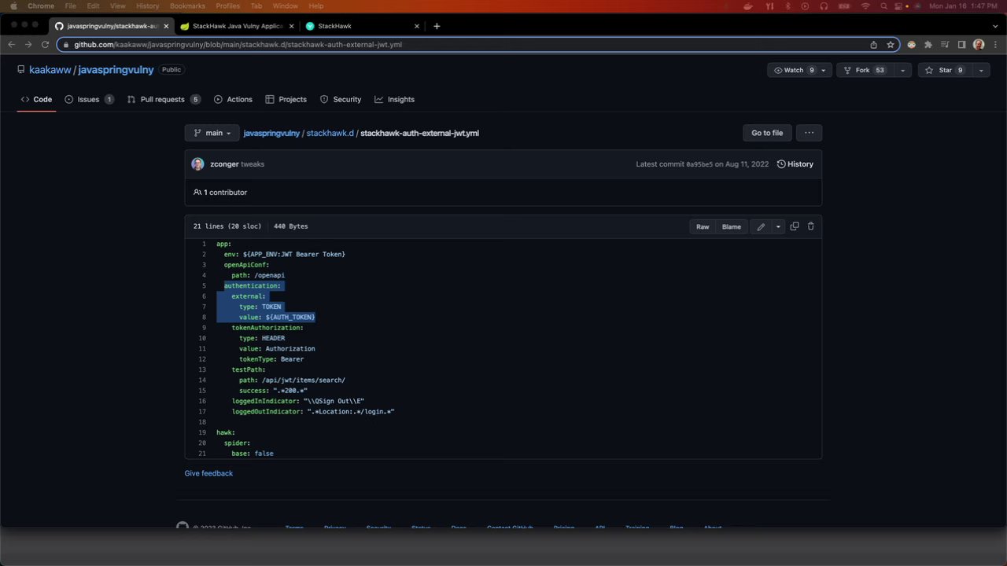Open Wi-Fi status in menu bar

(x=865, y=6)
